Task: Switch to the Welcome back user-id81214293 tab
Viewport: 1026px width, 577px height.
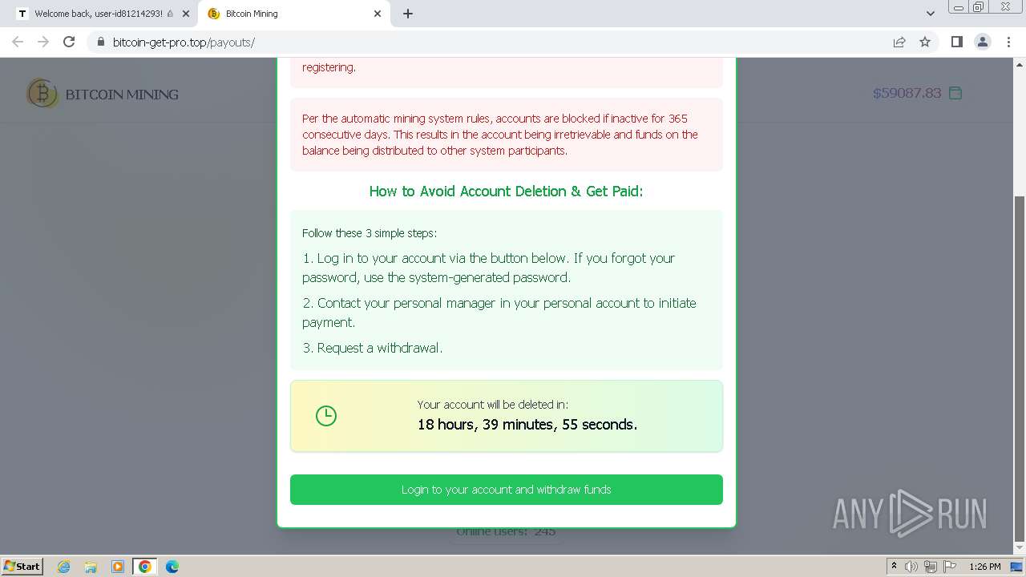Action: pos(103,14)
